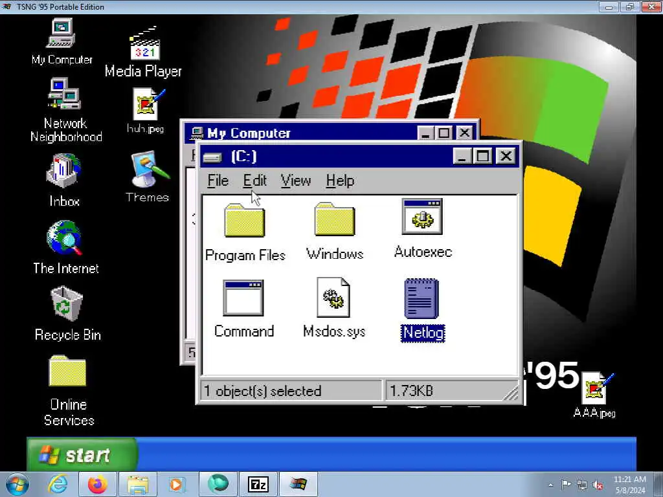
Task: Maximize the (C:) window
Action: [483, 156]
